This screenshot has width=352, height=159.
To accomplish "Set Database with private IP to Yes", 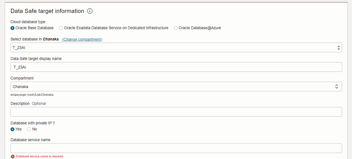I will pos(13,129).
